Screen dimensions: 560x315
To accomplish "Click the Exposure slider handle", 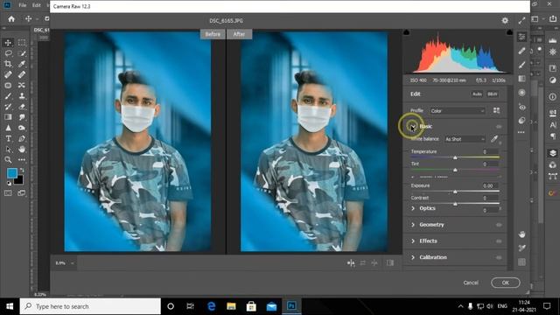I will click(x=455, y=192).
